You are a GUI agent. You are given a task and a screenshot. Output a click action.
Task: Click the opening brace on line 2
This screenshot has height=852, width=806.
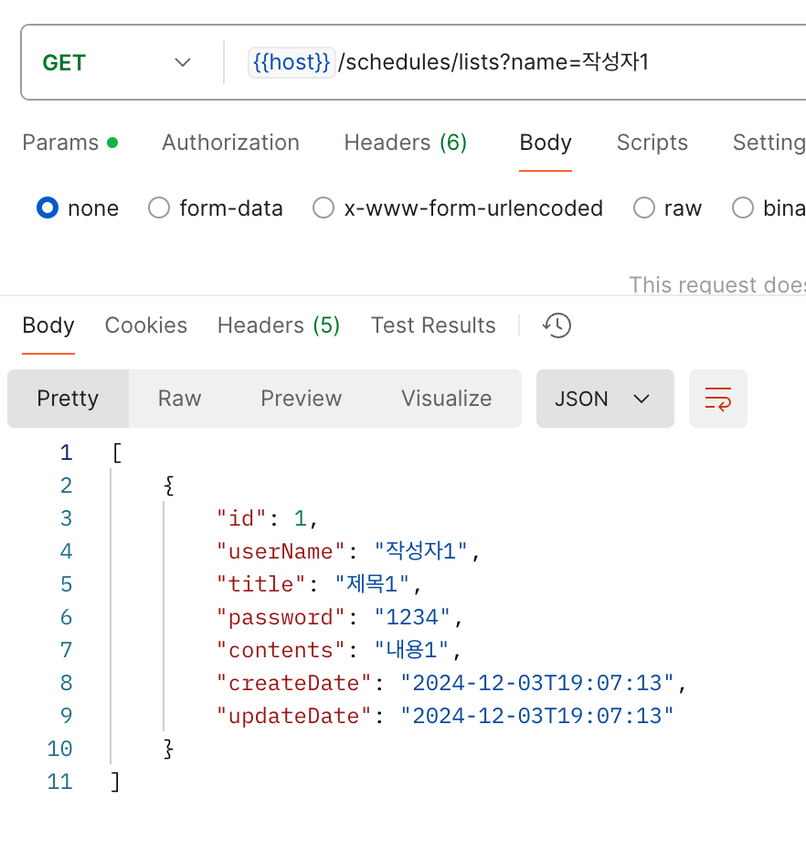(x=169, y=485)
